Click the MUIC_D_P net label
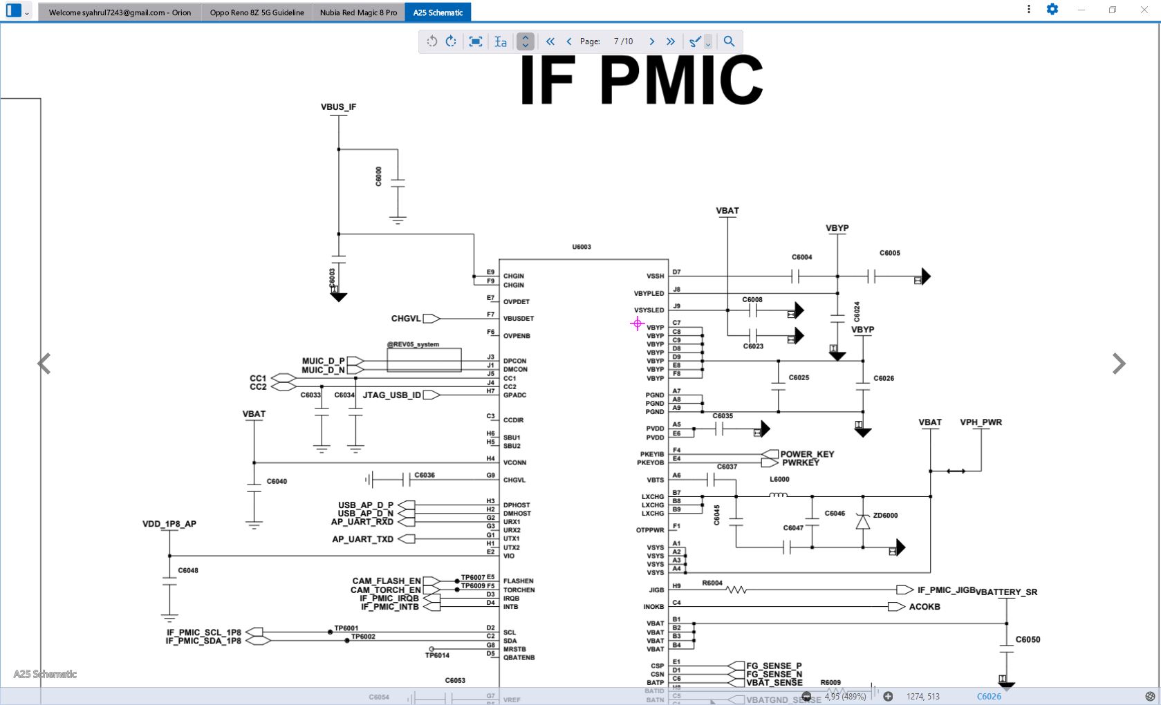The image size is (1161, 705). pos(323,361)
